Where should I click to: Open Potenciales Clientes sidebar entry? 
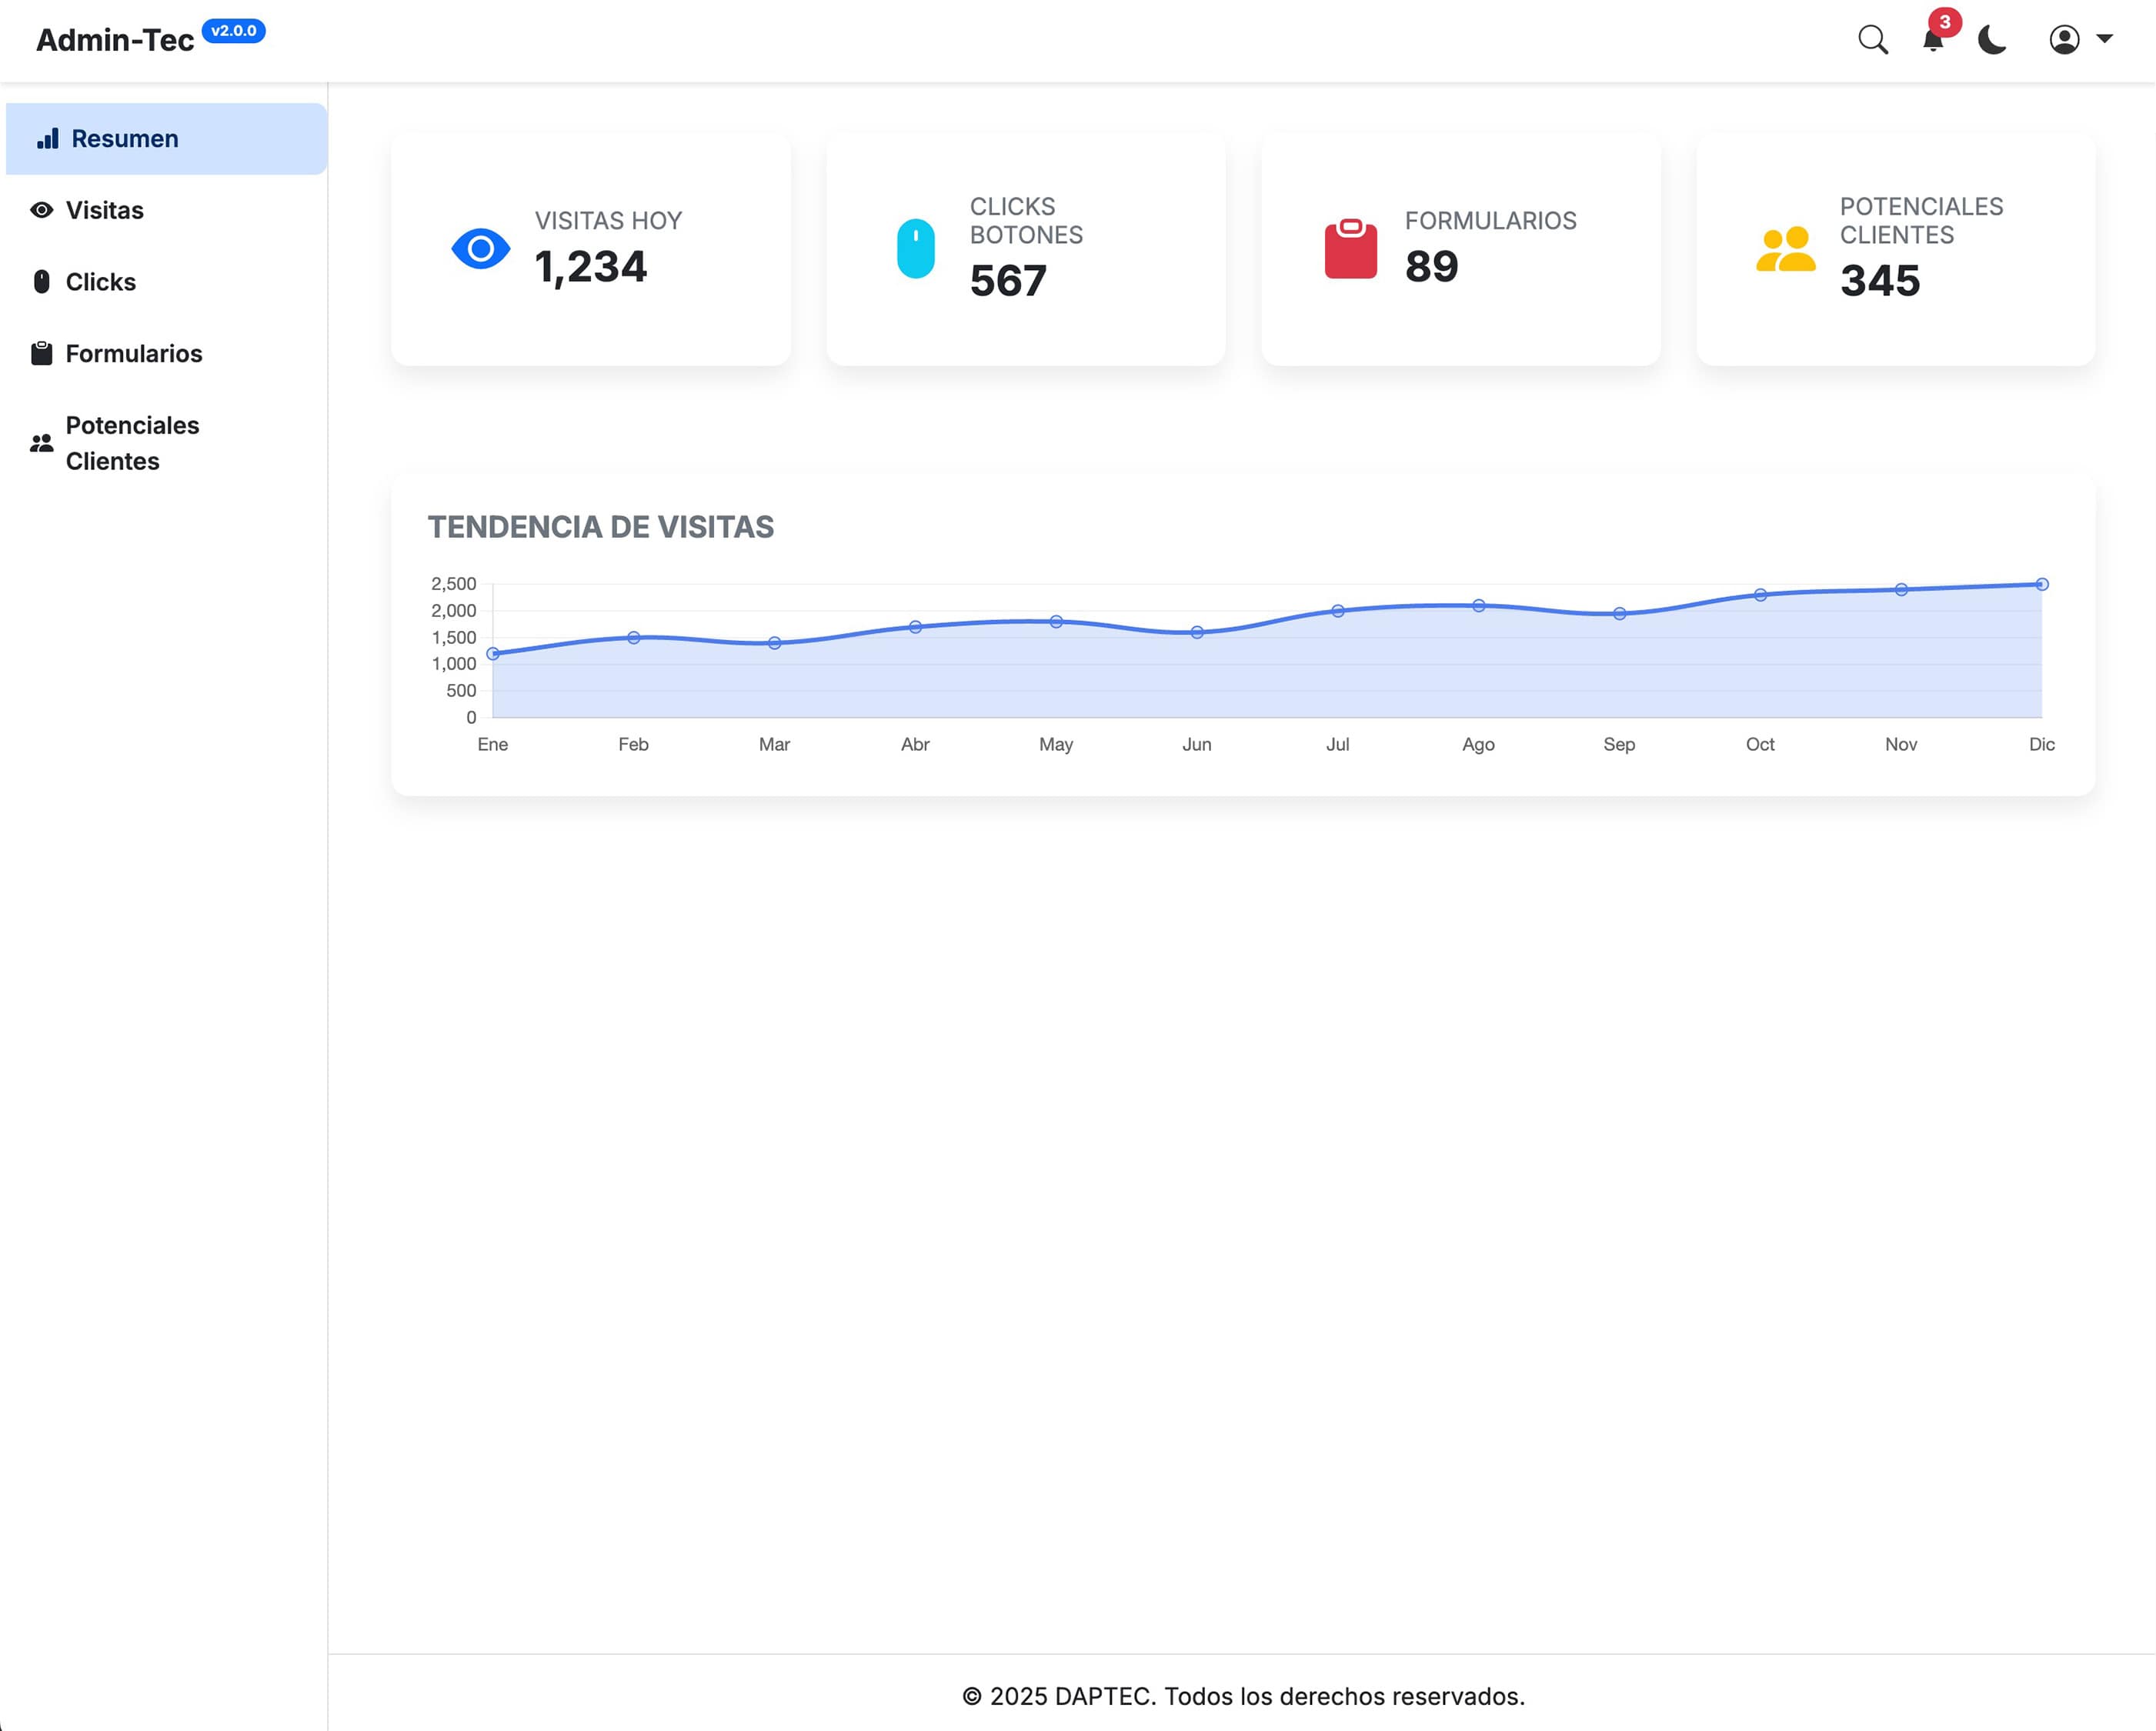[x=131, y=443]
